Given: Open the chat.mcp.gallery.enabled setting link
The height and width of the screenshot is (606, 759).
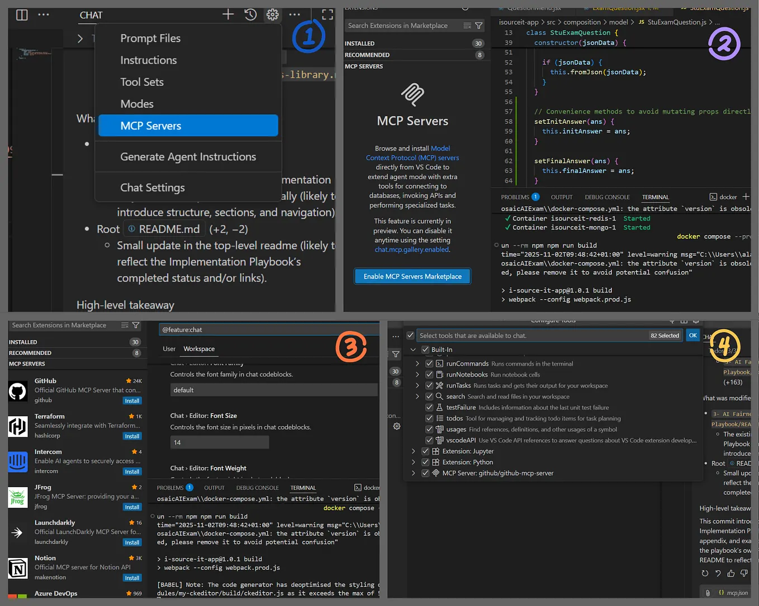Looking at the screenshot, I should [x=412, y=249].
